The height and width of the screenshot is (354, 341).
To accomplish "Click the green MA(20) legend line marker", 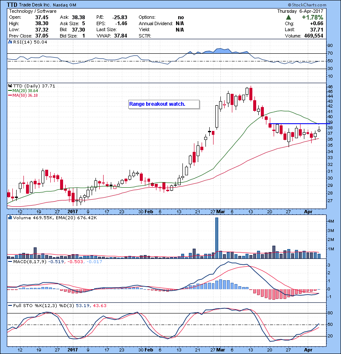I will click(x=10, y=90).
